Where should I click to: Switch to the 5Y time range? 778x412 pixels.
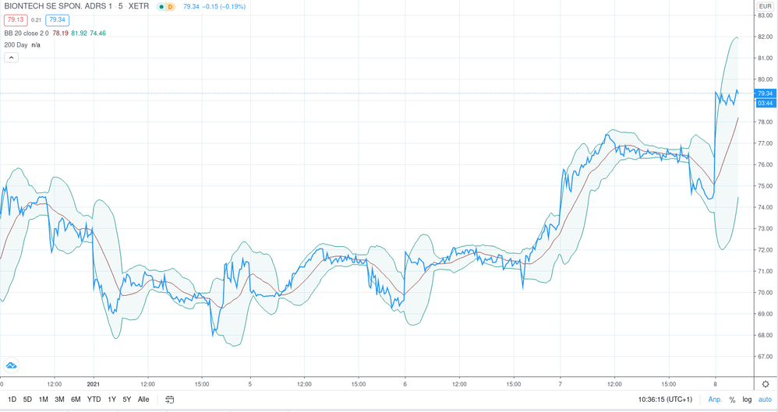click(x=126, y=400)
